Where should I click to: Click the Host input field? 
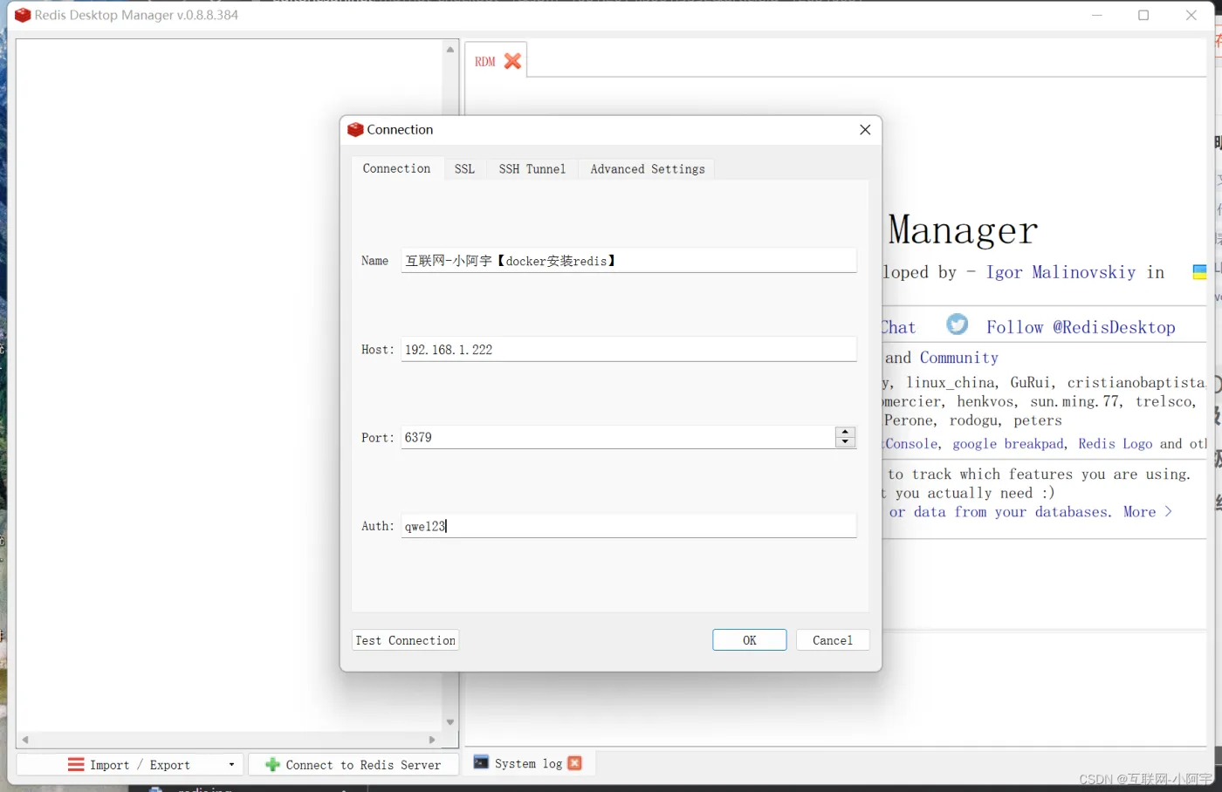pos(628,350)
